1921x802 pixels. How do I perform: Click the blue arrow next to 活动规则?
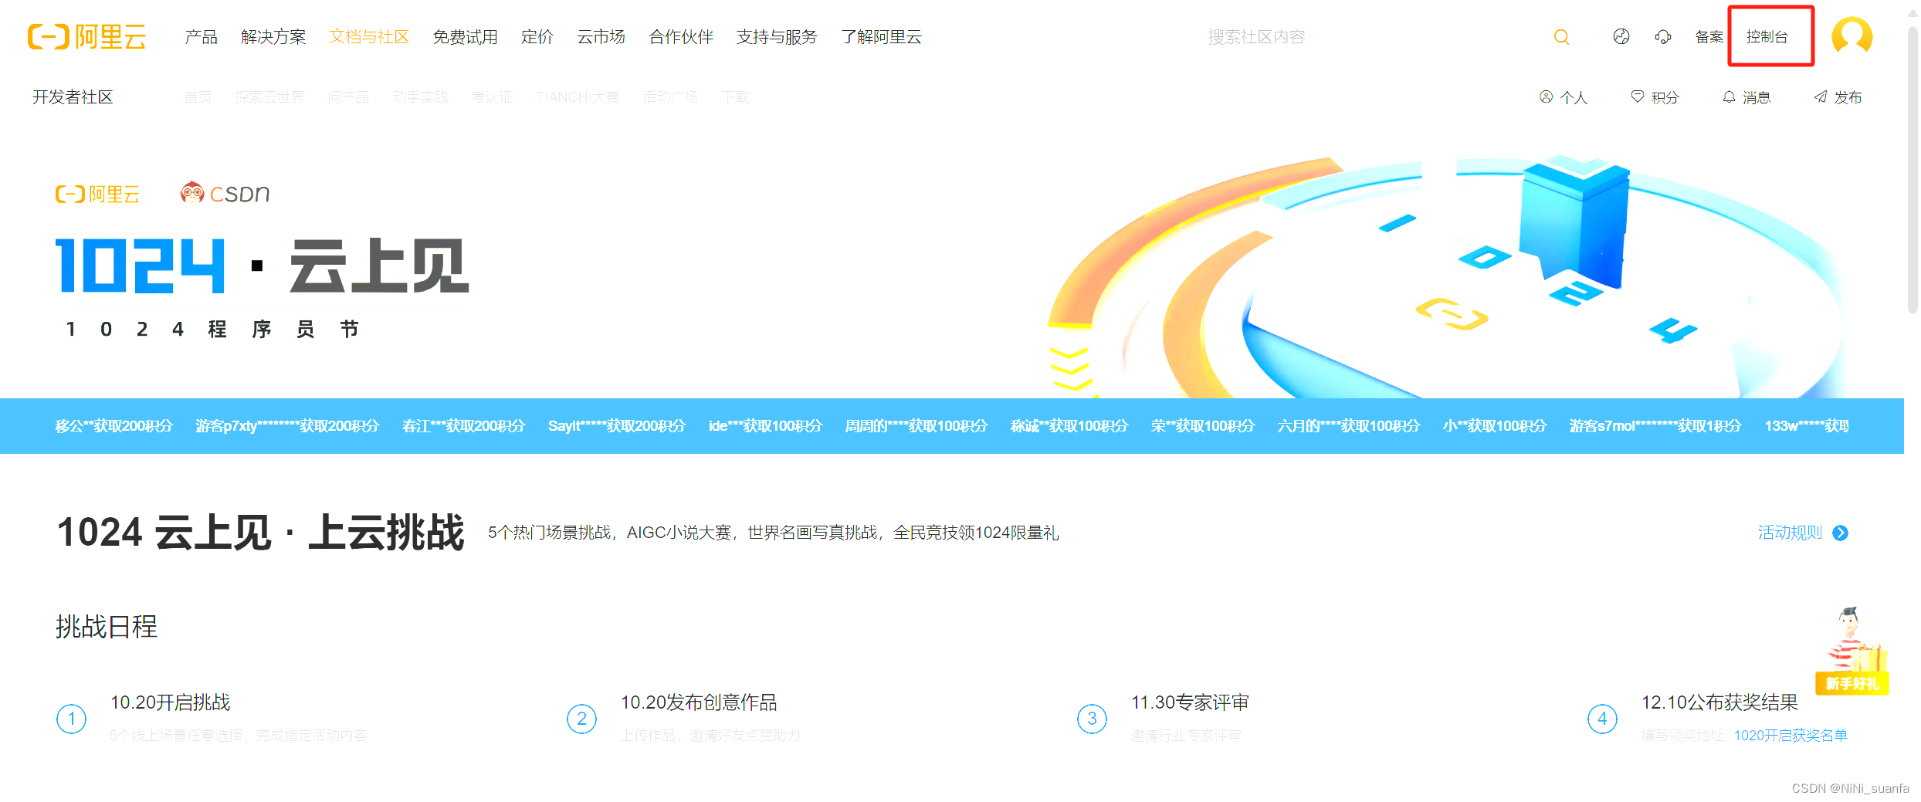click(x=1841, y=533)
